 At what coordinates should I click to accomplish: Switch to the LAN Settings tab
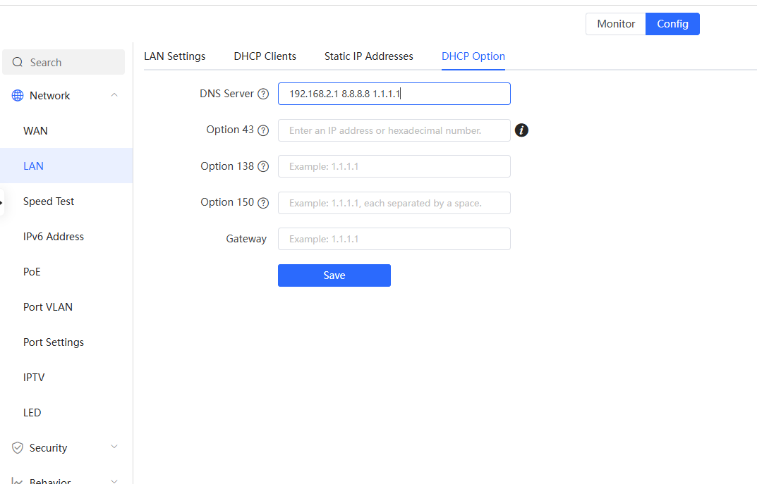[x=175, y=56]
